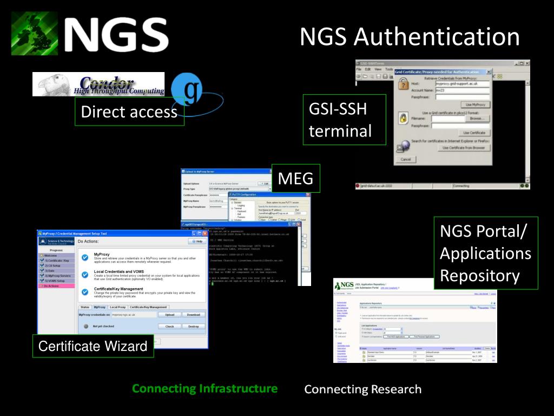554x416 pixels.
Task: Click the red status circle in GSI-SSHTerm status bar
Action: pos(358,186)
